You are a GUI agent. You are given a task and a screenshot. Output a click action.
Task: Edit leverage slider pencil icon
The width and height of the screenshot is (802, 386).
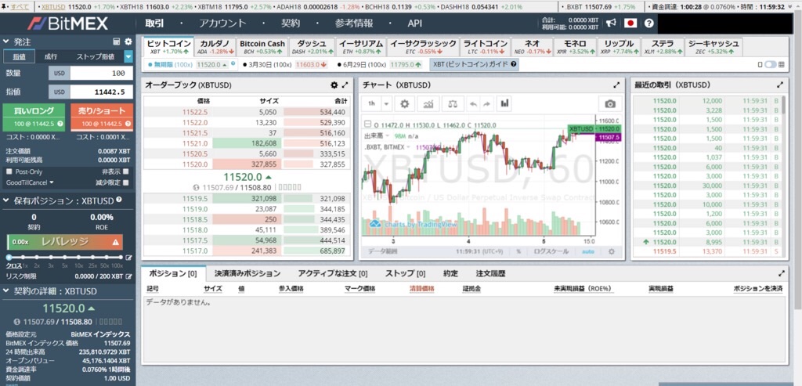[129, 258]
